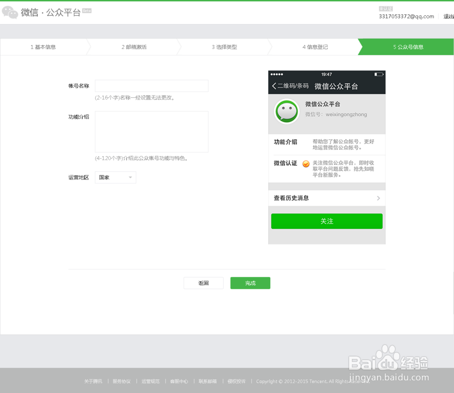Click the battery icon in phone status bar
The image size is (454, 393).
pyautogui.click(x=379, y=75)
